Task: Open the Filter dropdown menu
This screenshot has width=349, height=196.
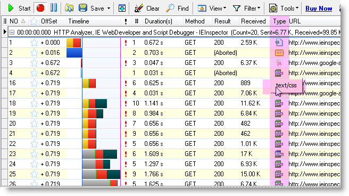Action: click(x=246, y=8)
